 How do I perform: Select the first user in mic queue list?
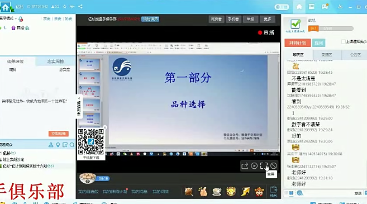20,28
